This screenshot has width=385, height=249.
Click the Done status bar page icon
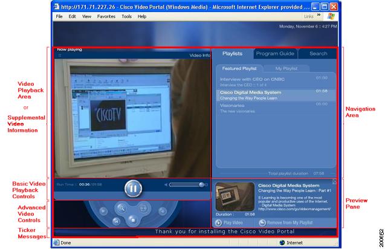coord(56,242)
